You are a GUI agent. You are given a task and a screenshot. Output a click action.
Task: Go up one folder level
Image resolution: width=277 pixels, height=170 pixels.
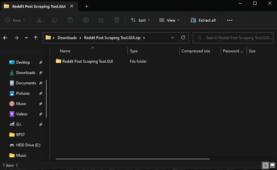(36, 38)
